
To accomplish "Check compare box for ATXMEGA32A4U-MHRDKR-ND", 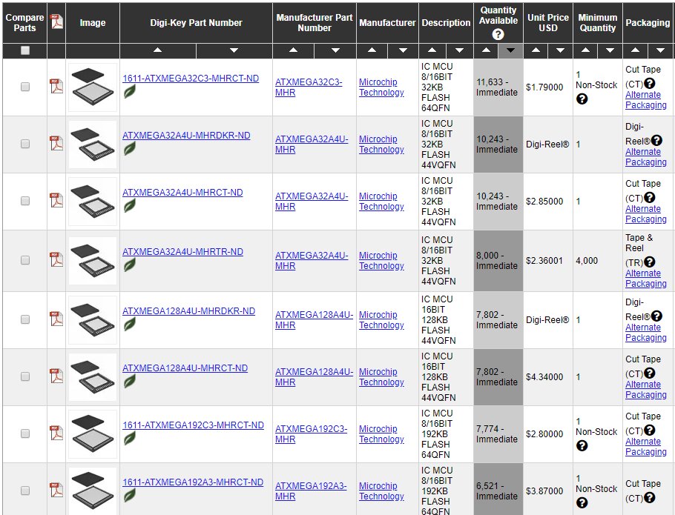I will [25, 144].
